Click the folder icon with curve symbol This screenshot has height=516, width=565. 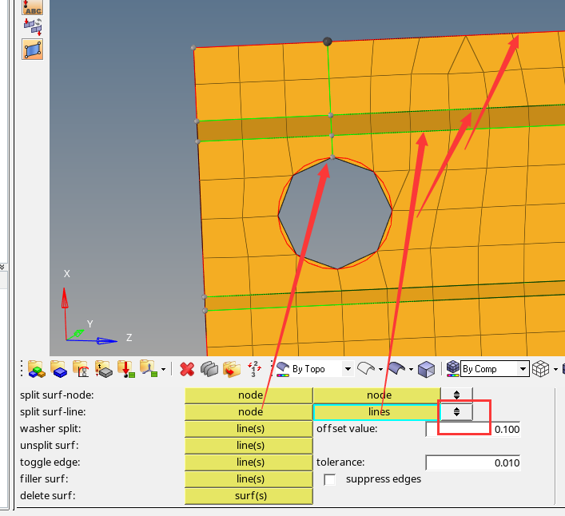pyautogui.click(x=81, y=369)
